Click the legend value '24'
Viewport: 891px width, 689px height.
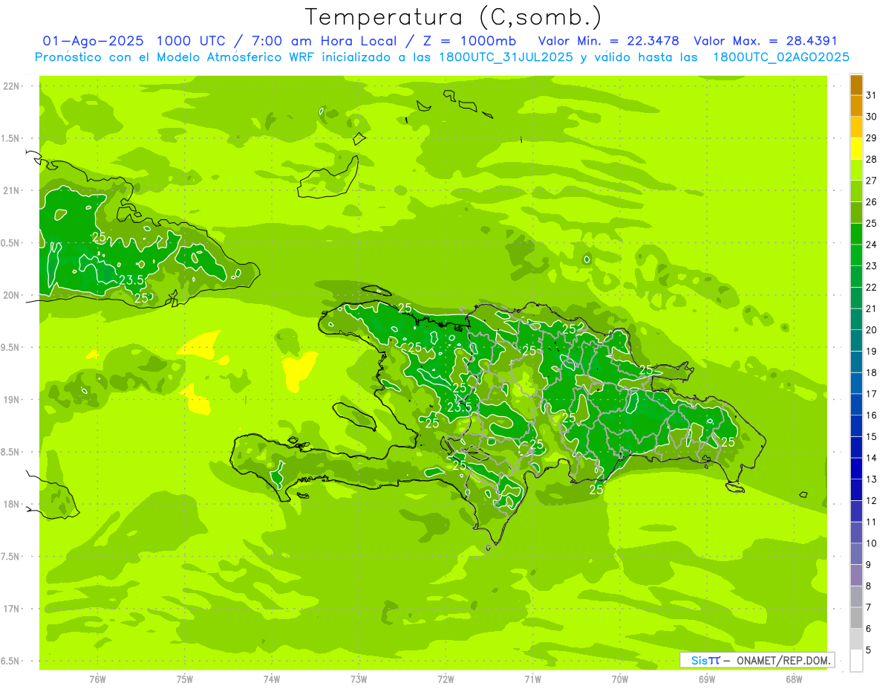871,245
